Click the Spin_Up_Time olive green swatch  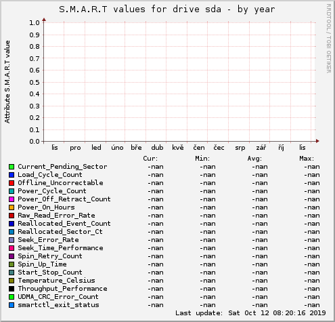(x=12, y=264)
